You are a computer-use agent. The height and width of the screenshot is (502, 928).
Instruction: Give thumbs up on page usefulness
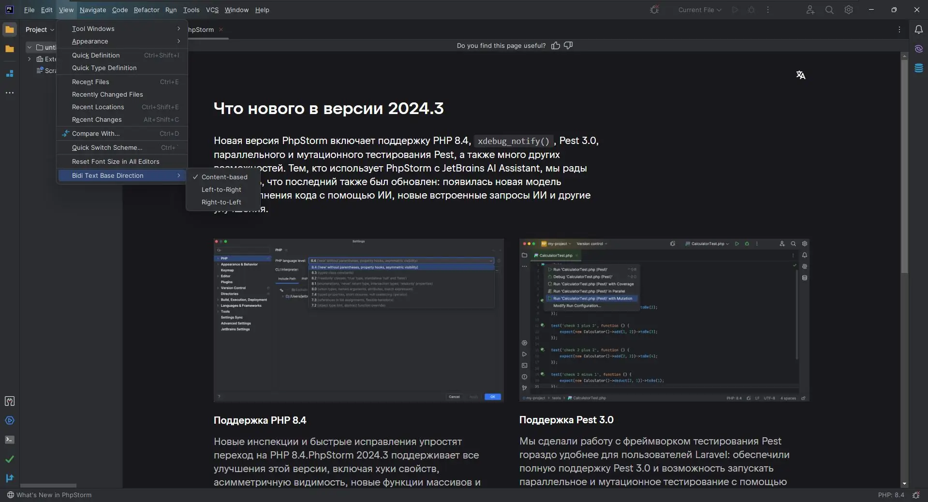pyautogui.click(x=555, y=45)
